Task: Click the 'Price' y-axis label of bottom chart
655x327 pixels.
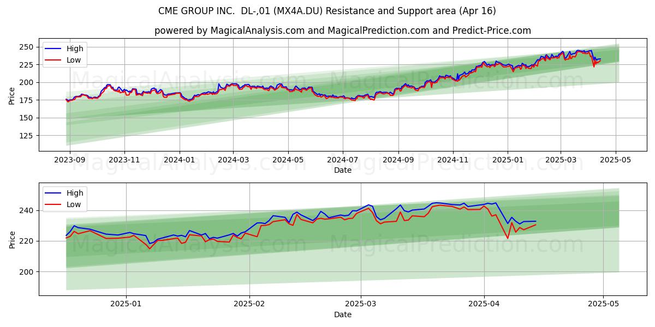Action: coord(12,240)
